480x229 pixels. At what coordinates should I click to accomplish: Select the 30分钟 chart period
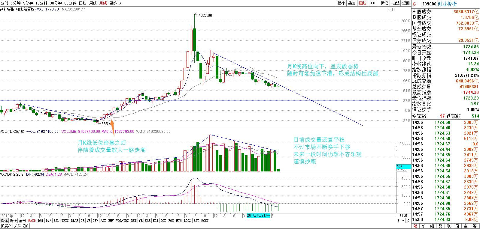[x=56, y=3]
